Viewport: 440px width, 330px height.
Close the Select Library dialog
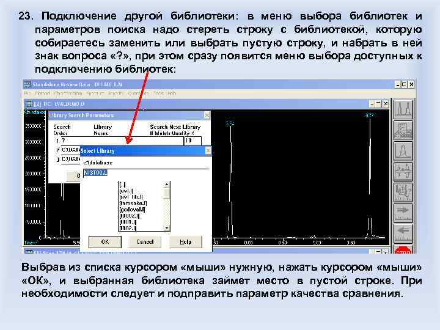tap(208, 151)
